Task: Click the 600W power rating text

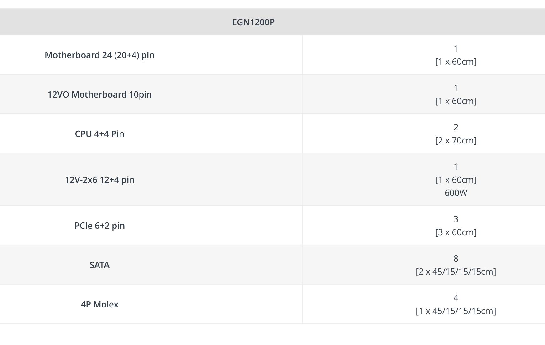Action: coord(456,193)
